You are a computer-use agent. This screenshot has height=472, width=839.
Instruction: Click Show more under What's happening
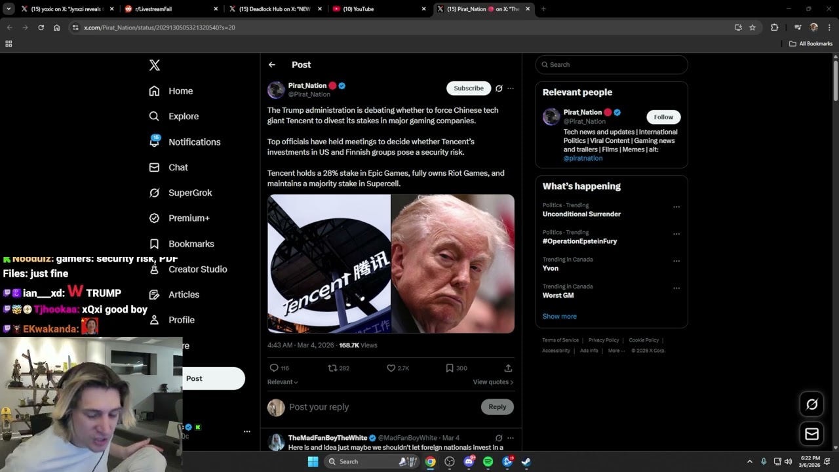click(x=559, y=317)
